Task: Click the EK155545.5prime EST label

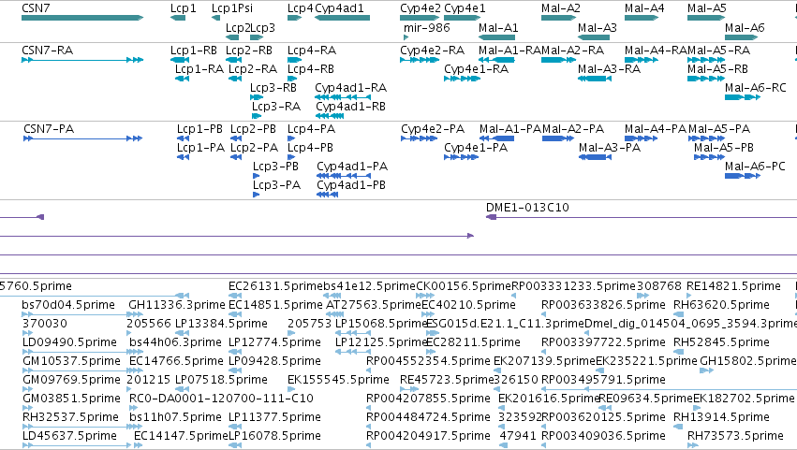Action: 338,381
